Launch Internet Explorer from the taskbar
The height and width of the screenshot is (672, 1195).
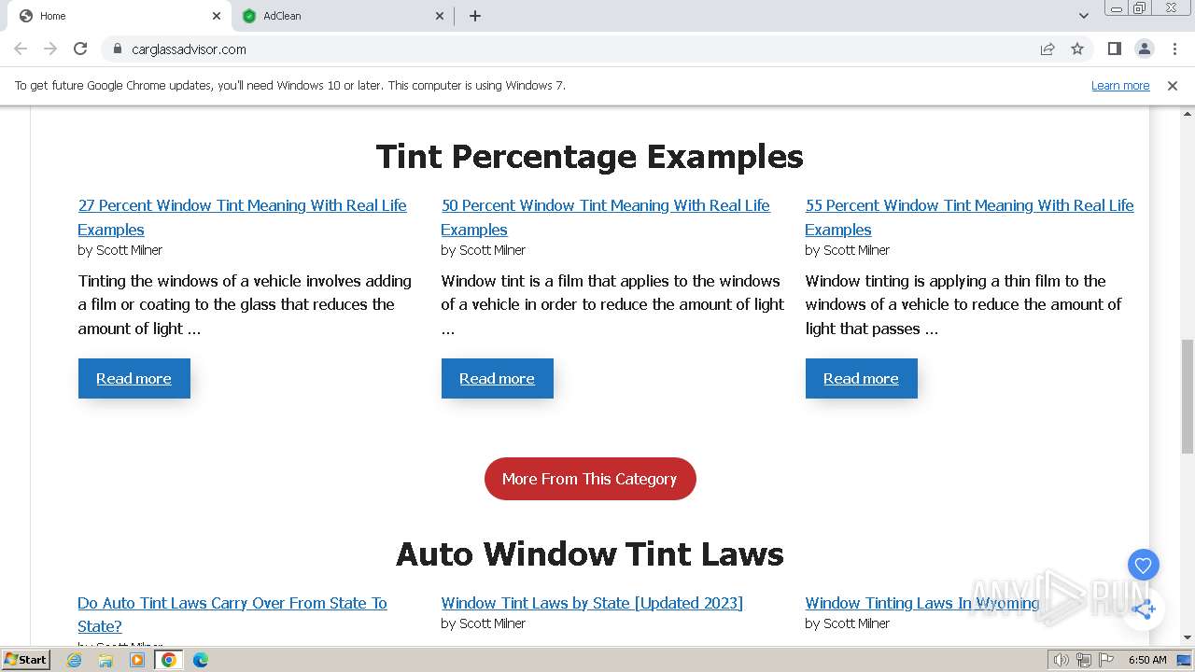tap(74, 660)
